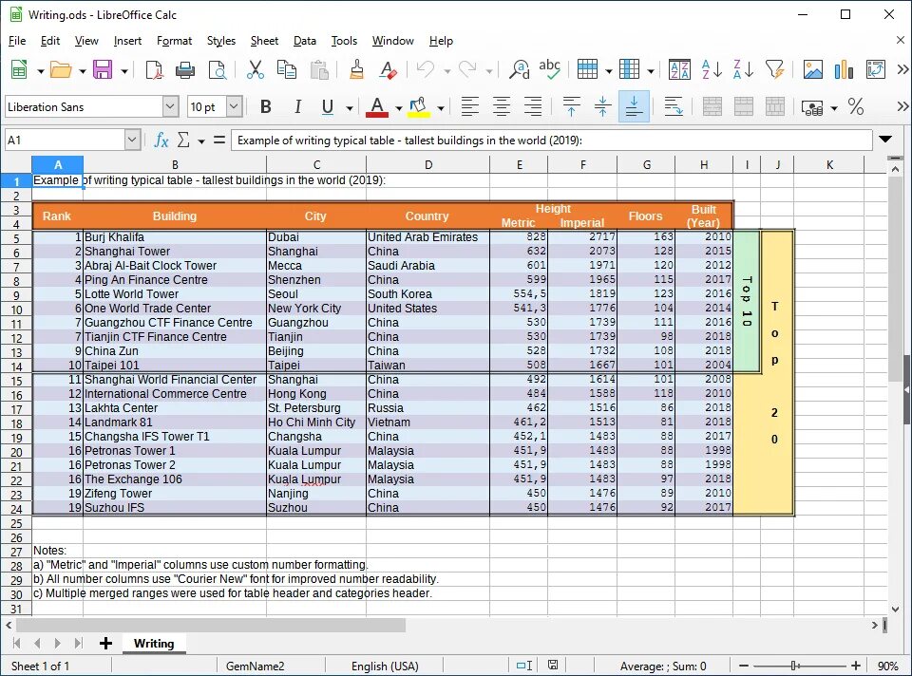
Task: Format as percent with % icon
Action: point(856,107)
